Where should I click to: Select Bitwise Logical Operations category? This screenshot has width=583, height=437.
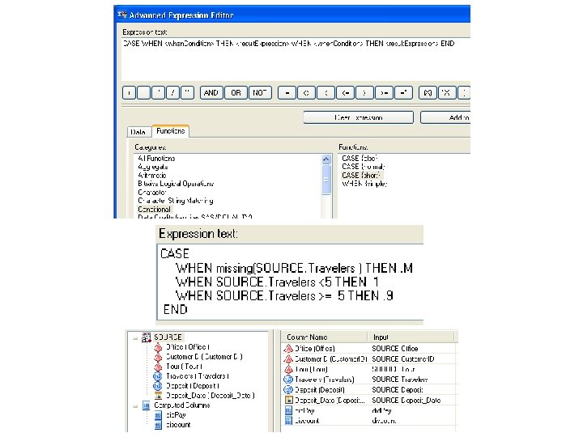(176, 184)
